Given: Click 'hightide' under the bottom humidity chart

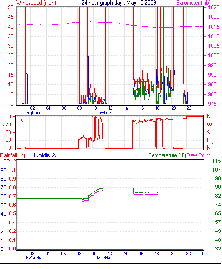Looking at the screenshot, I should 33,258.
